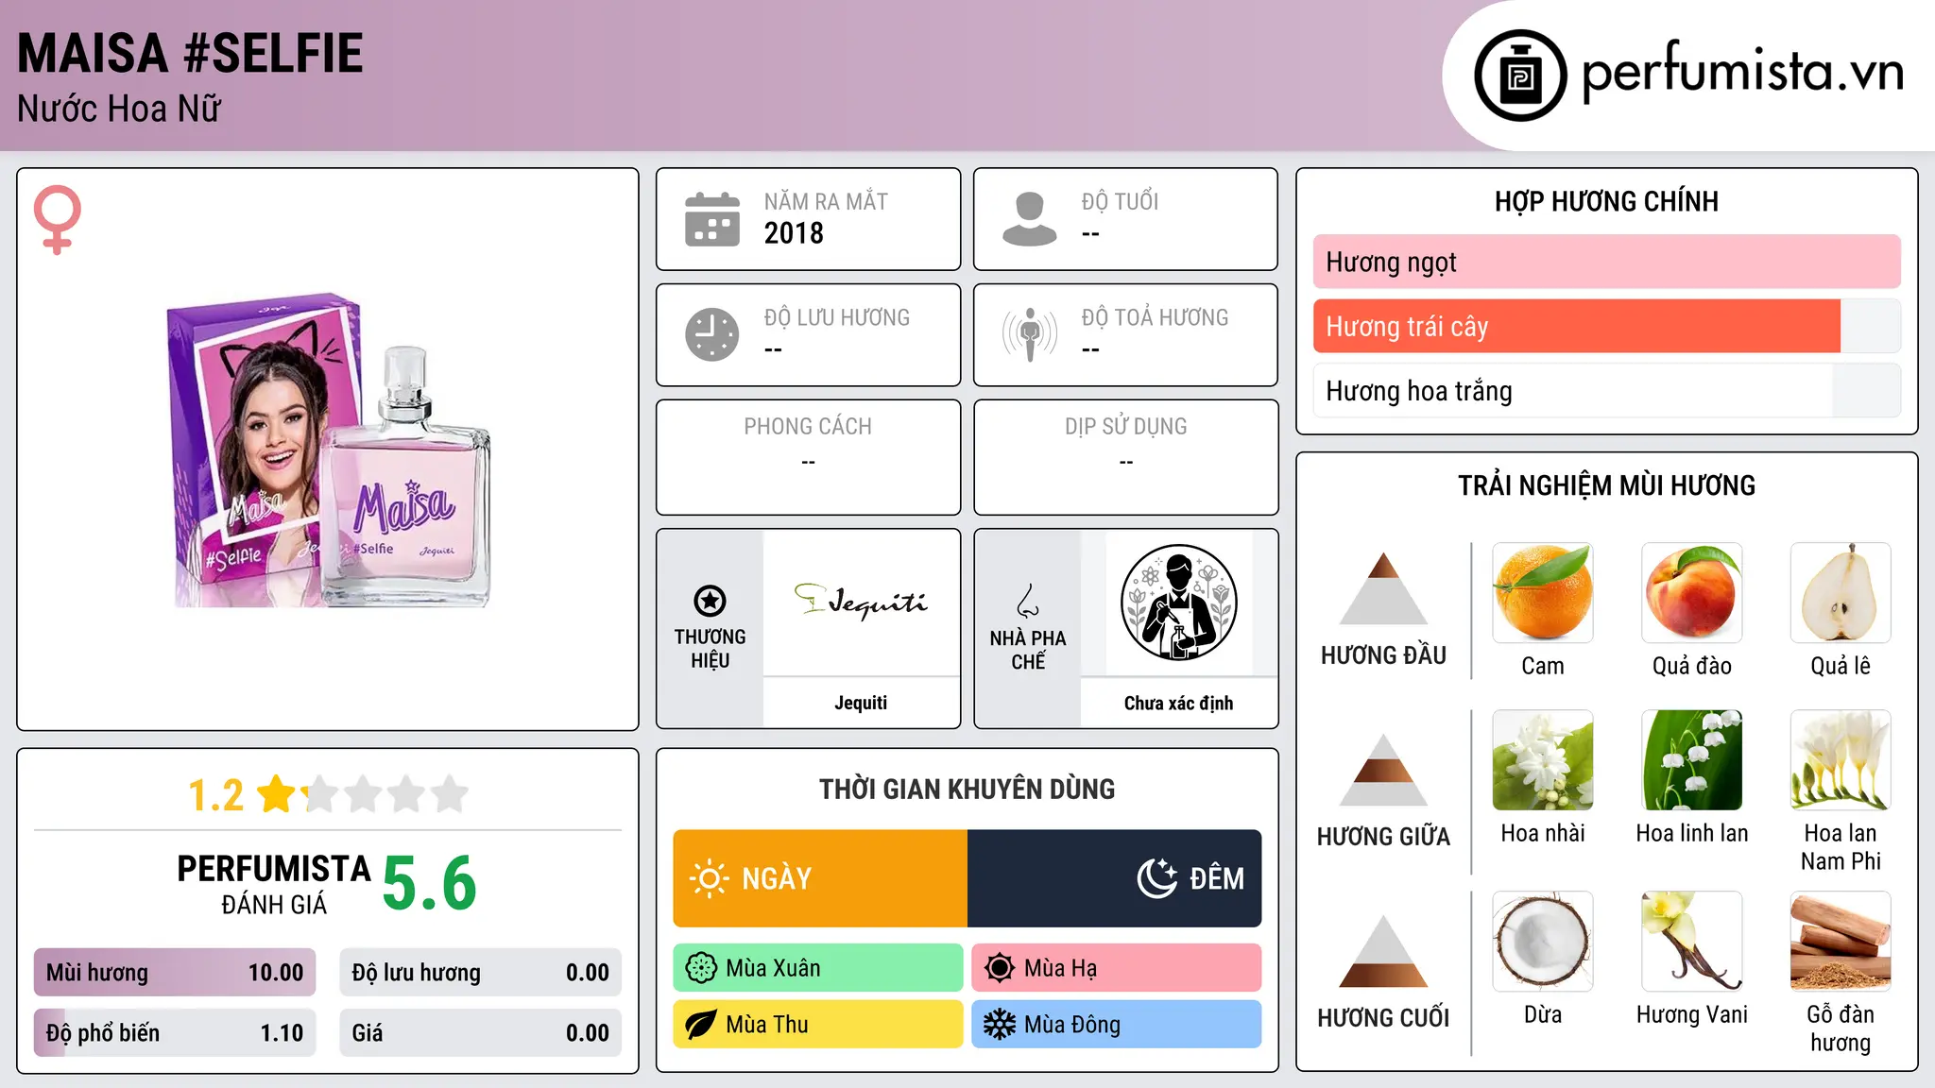Click the snowflake icon beside Mùa Đông
This screenshot has height=1088, width=1935.
[x=1000, y=1025]
